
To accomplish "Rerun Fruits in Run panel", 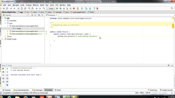I will point(3,69).
